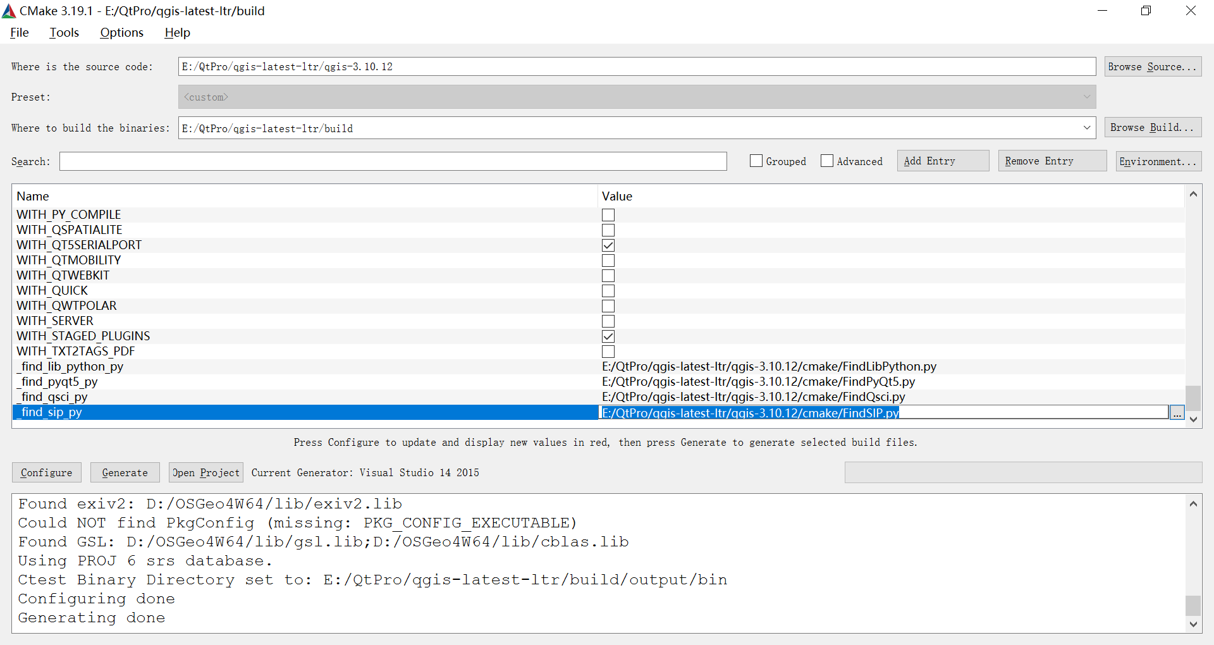
Task: Toggle the Grouped checkbox
Action: coord(756,161)
